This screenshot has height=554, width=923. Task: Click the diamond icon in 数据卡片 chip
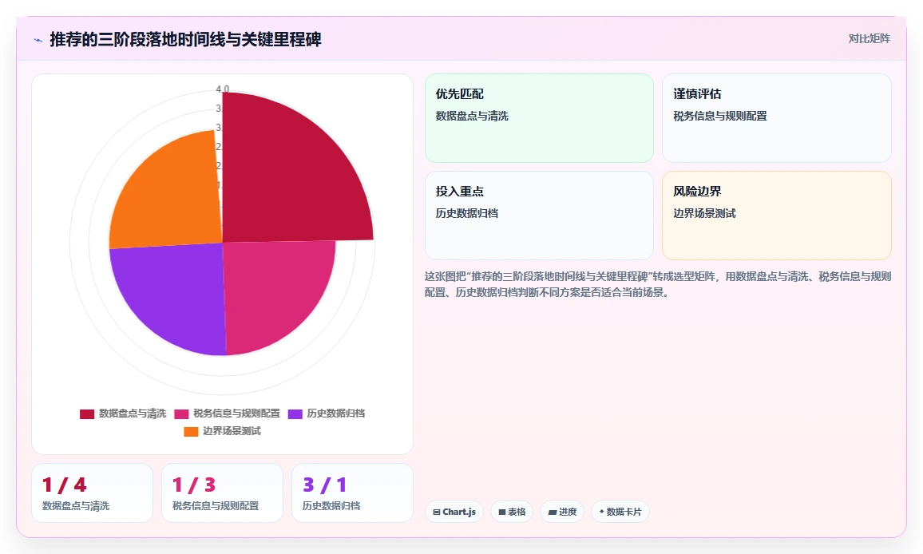(x=601, y=512)
